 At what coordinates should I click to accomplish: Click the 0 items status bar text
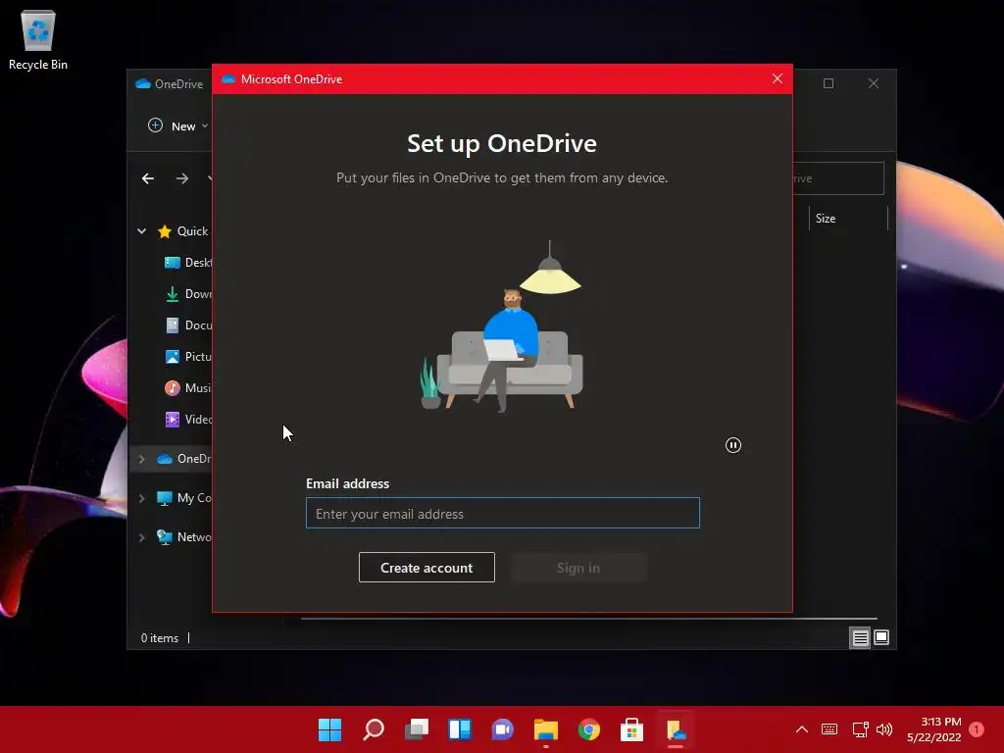160,637
